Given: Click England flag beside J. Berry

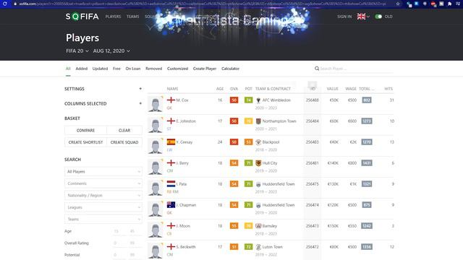Looking at the screenshot, I should (x=171, y=162).
